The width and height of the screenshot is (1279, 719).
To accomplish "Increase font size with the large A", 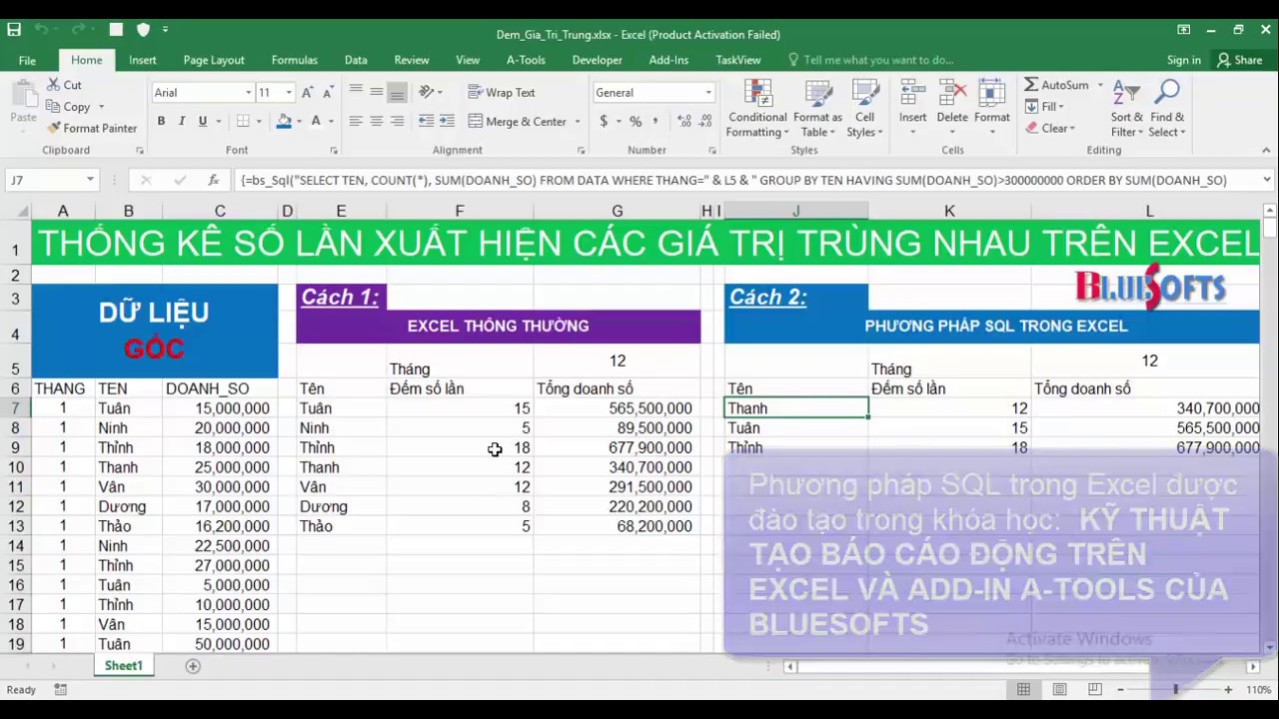I will point(308,93).
